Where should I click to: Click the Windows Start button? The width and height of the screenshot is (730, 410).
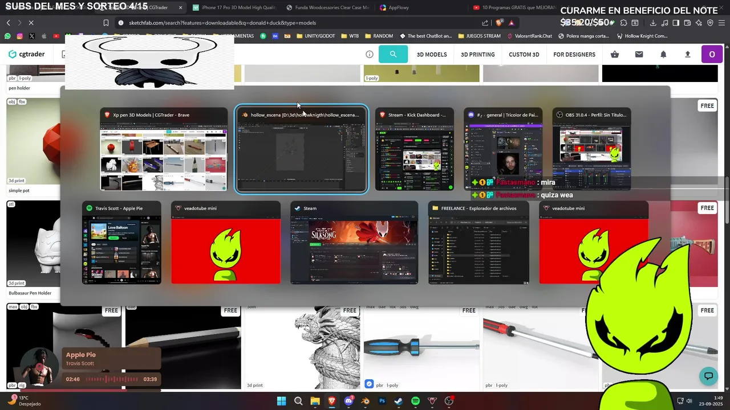[282, 401]
